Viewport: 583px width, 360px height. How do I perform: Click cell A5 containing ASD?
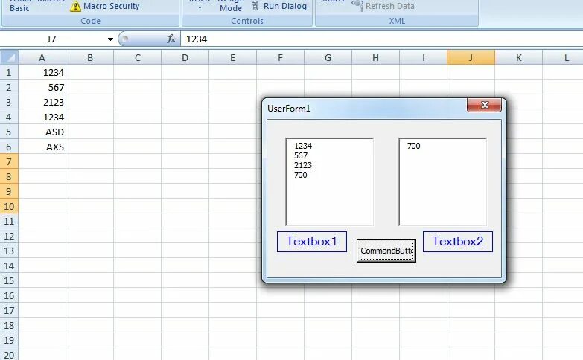tap(42, 132)
